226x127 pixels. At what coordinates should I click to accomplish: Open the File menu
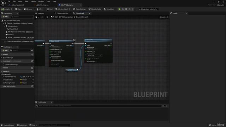(x=9, y=1)
